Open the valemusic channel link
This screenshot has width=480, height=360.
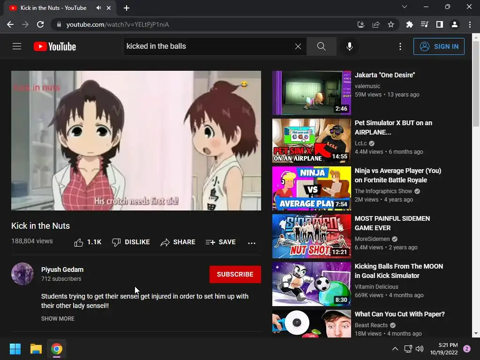click(x=367, y=86)
